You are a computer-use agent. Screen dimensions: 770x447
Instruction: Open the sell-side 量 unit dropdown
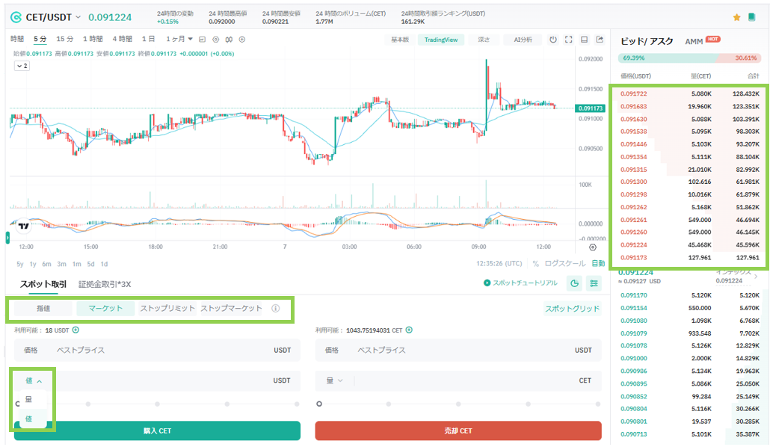tap(334, 380)
